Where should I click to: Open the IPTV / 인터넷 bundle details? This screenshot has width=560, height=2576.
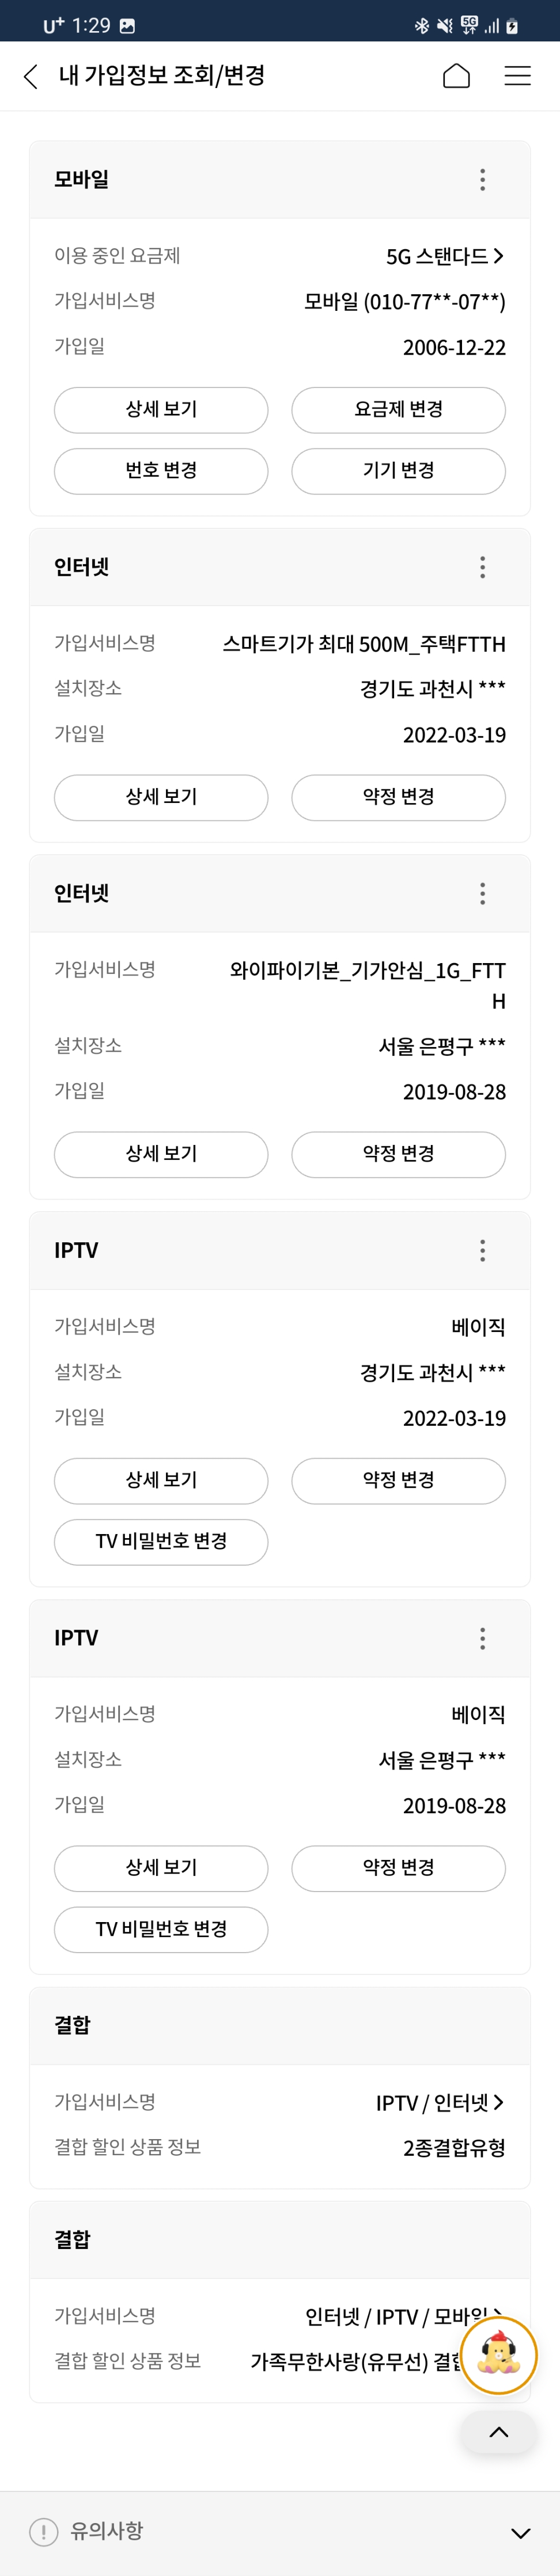[440, 2103]
